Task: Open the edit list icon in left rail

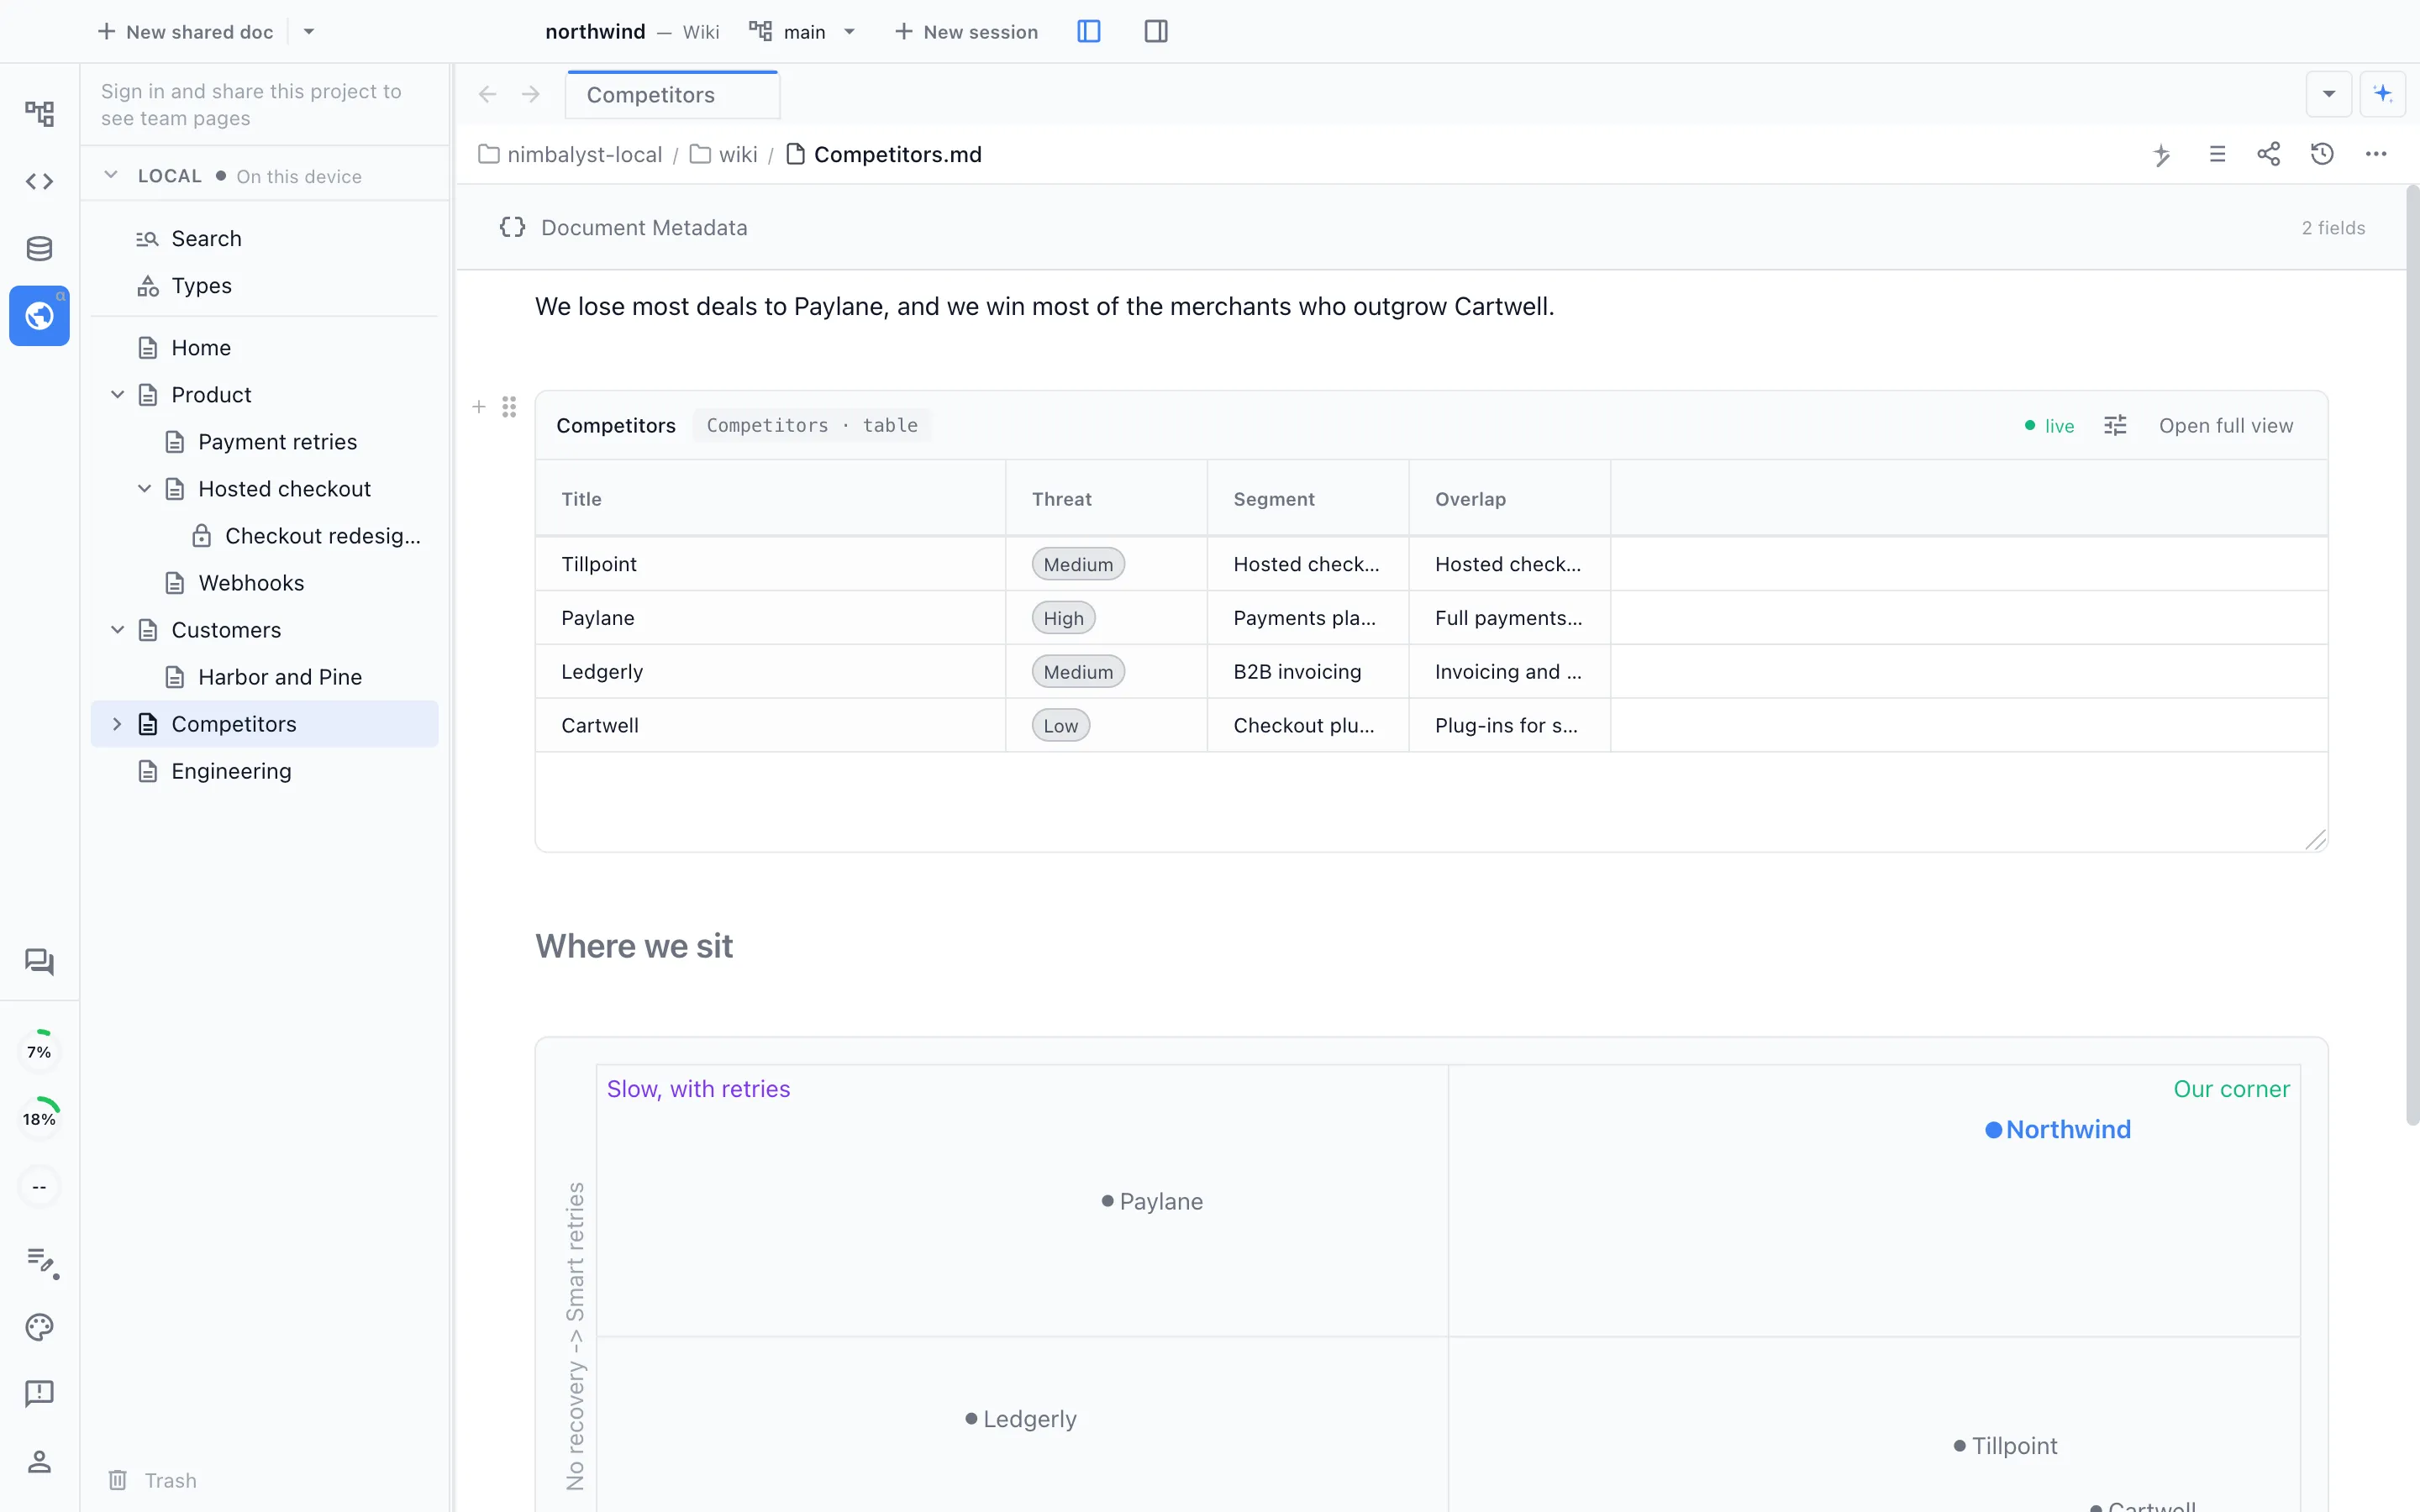Action: (41, 1261)
